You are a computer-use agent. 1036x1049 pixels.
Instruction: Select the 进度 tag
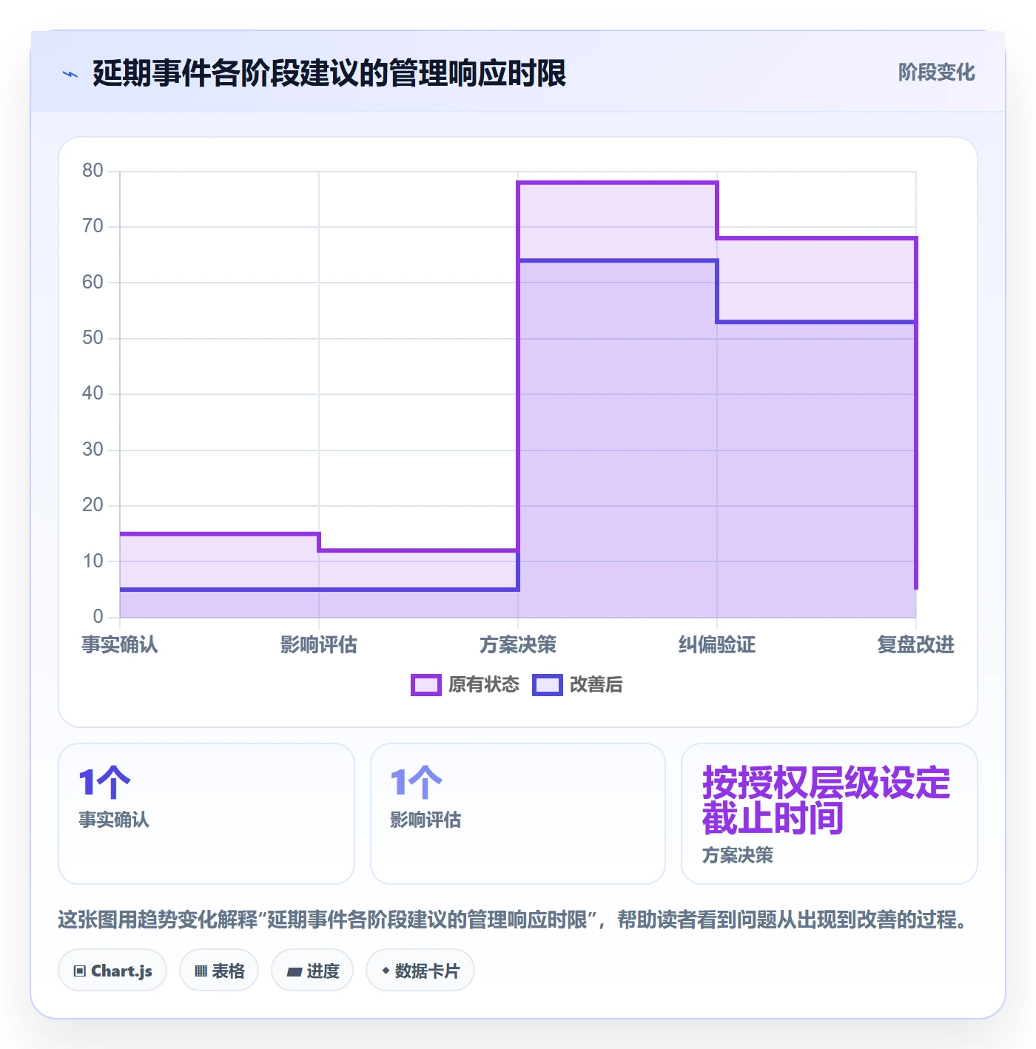[x=312, y=971]
